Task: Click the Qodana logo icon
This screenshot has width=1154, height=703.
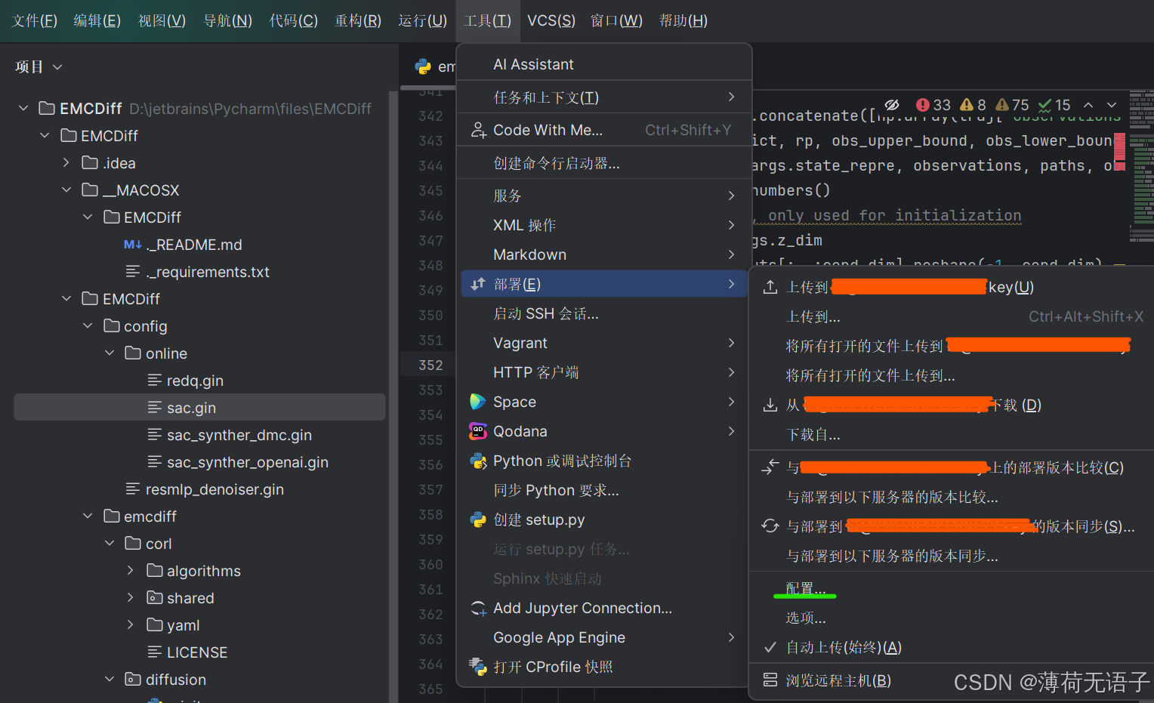Action: (478, 431)
